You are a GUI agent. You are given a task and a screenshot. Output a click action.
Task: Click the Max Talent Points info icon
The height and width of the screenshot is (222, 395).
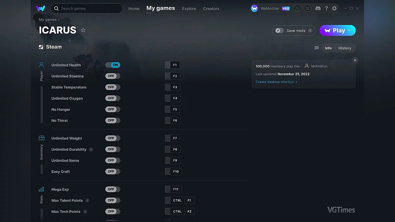click(x=87, y=201)
